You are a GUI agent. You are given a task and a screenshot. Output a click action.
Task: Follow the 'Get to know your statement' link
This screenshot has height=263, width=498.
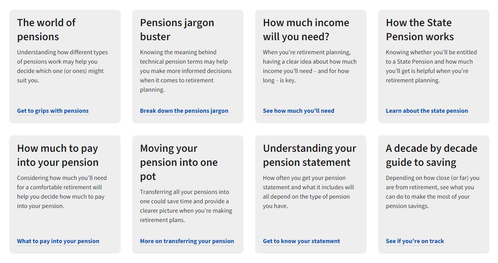(301, 241)
